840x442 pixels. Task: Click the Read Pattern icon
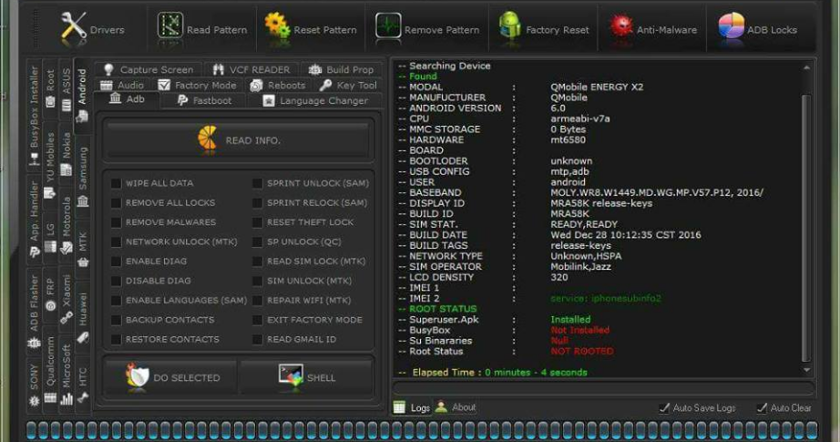click(x=170, y=26)
